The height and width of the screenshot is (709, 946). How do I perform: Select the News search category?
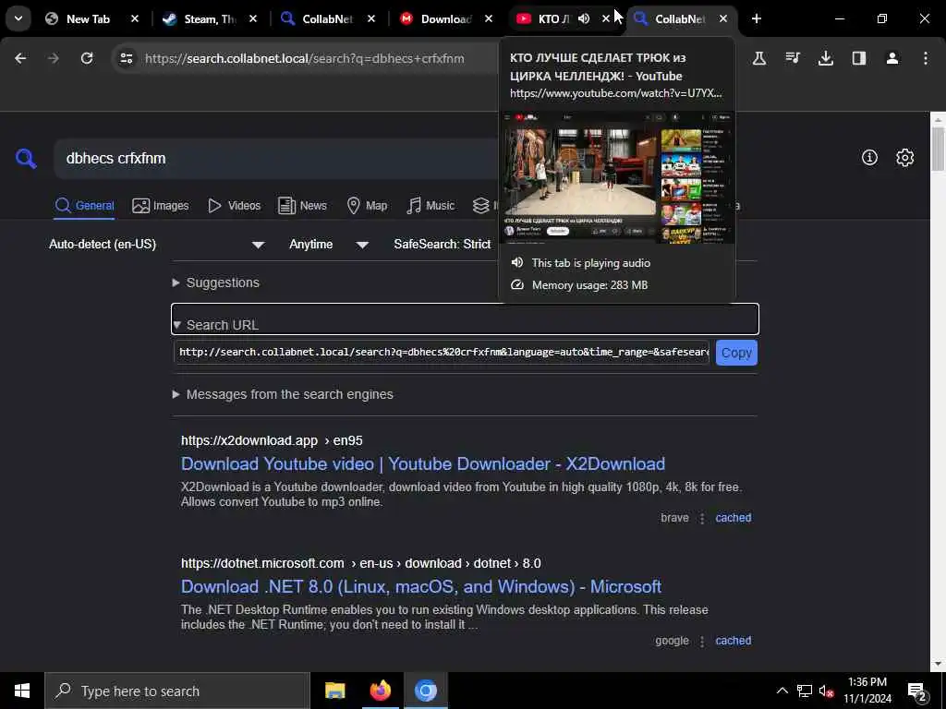point(302,206)
